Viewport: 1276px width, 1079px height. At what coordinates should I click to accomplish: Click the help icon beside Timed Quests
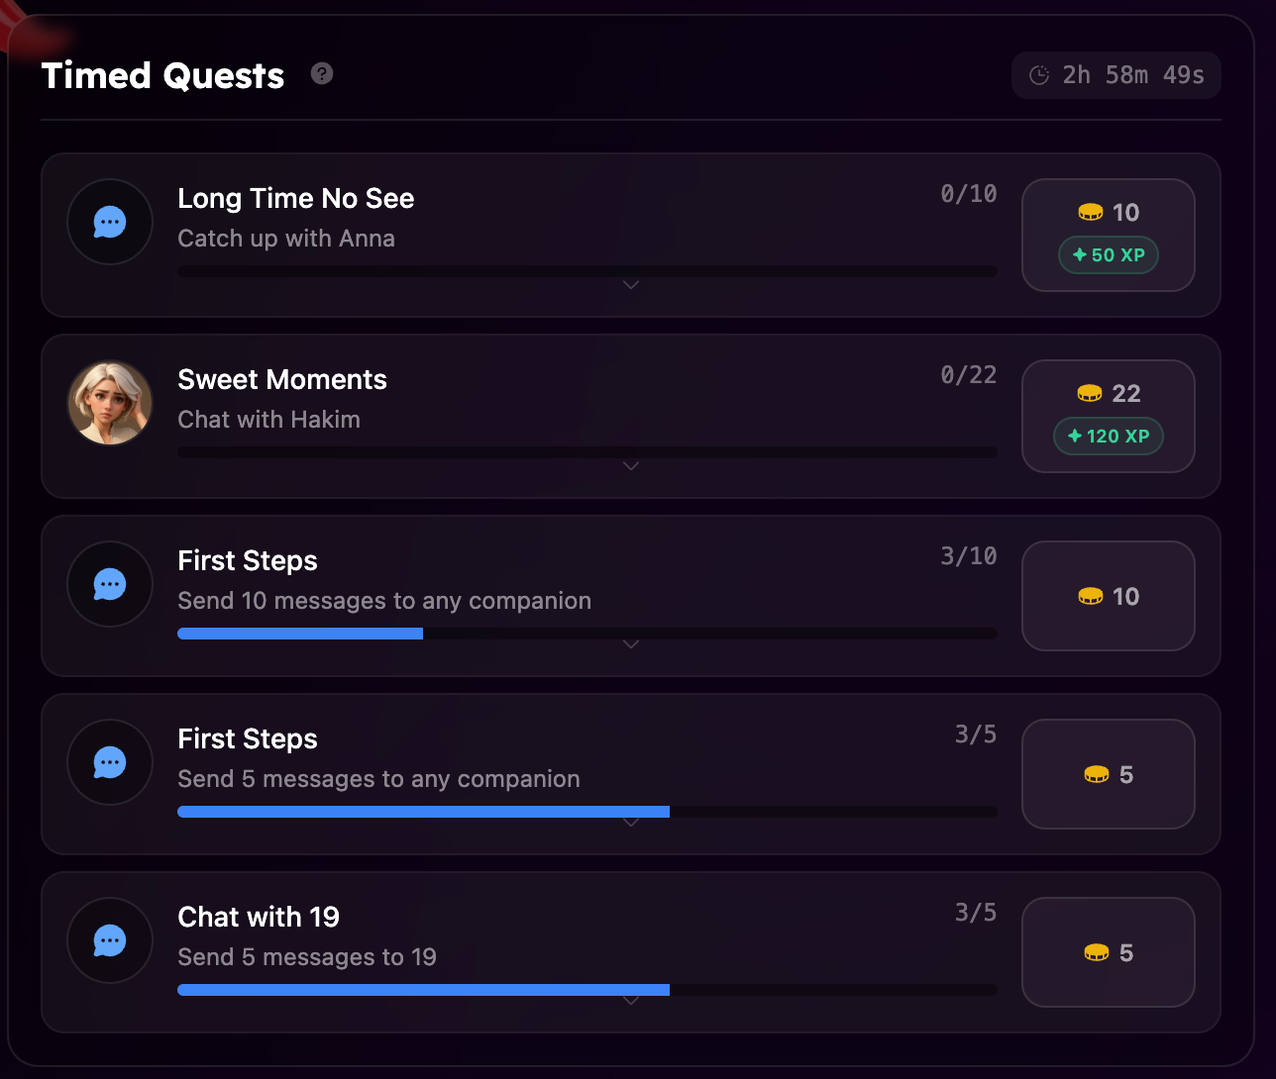(322, 74)
